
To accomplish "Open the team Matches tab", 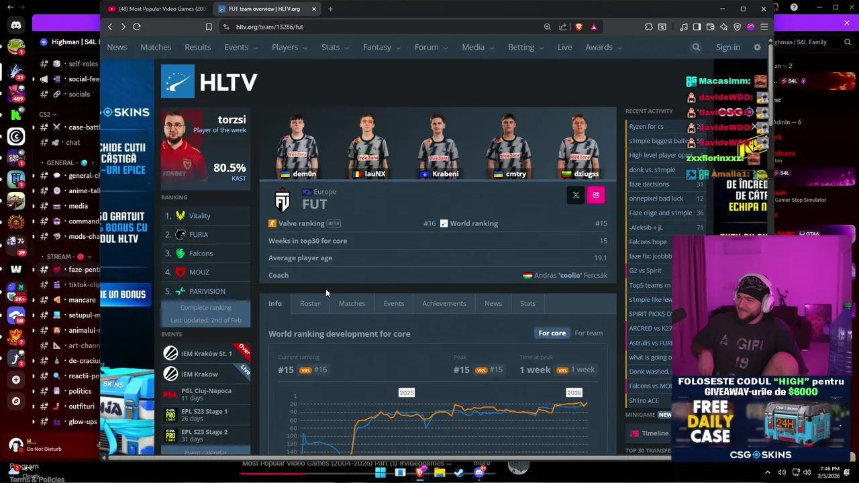I will coord(352,303).
